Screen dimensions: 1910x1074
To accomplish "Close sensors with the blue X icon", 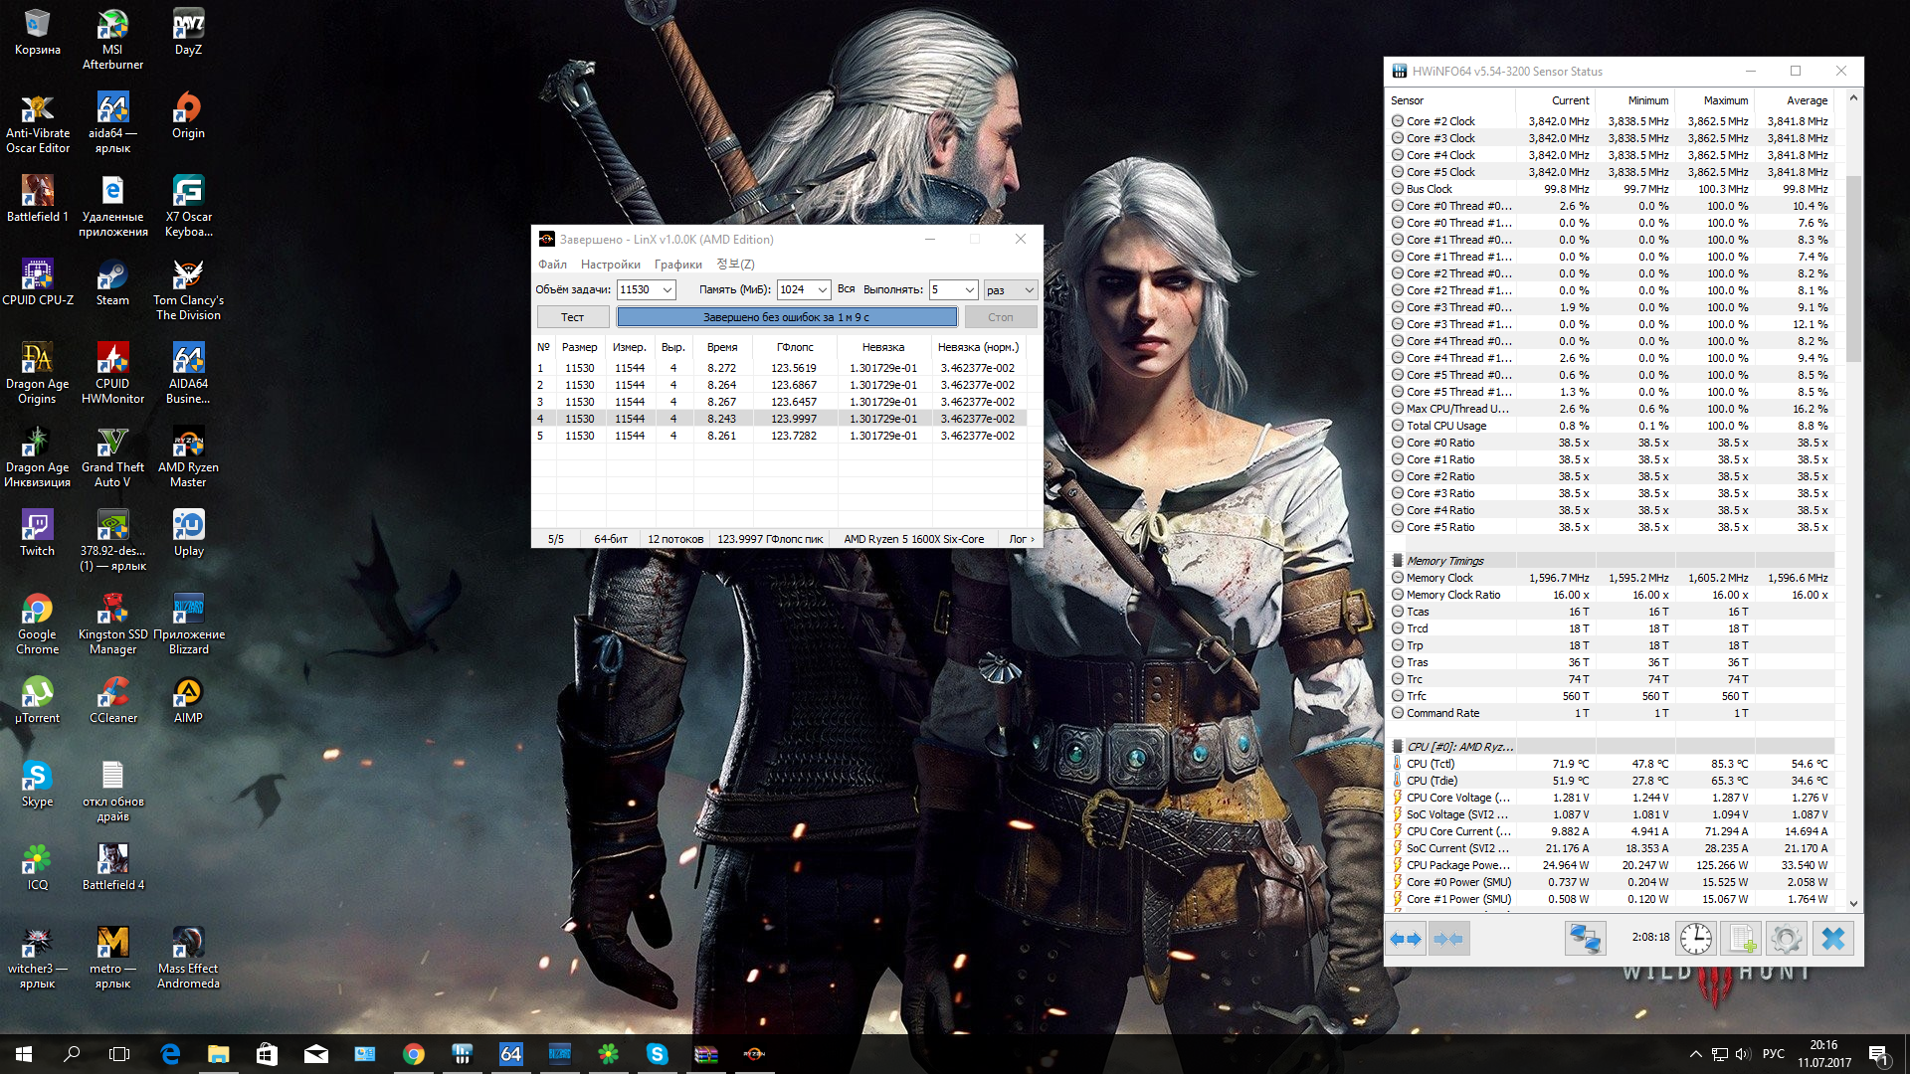I will pyautogui.click(x=1832, y=939).
